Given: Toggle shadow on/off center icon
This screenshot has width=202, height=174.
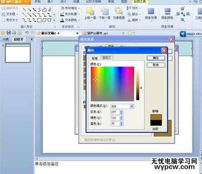Looking at the screenshot, I should 183,14.
